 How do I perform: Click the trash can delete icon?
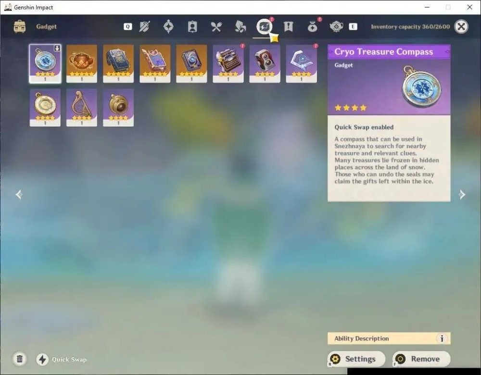20,359
